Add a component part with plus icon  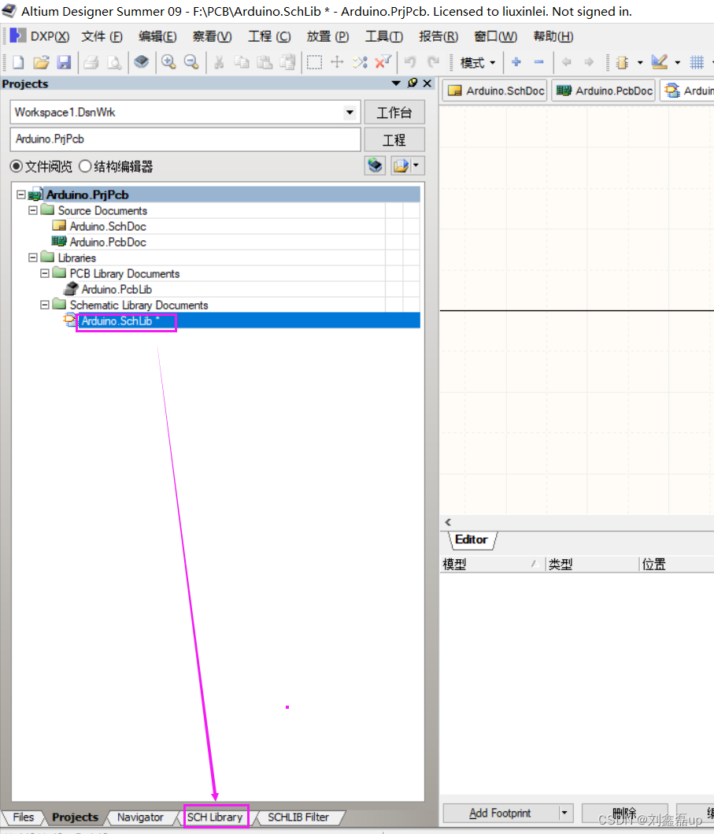click(x=516, y=62)
